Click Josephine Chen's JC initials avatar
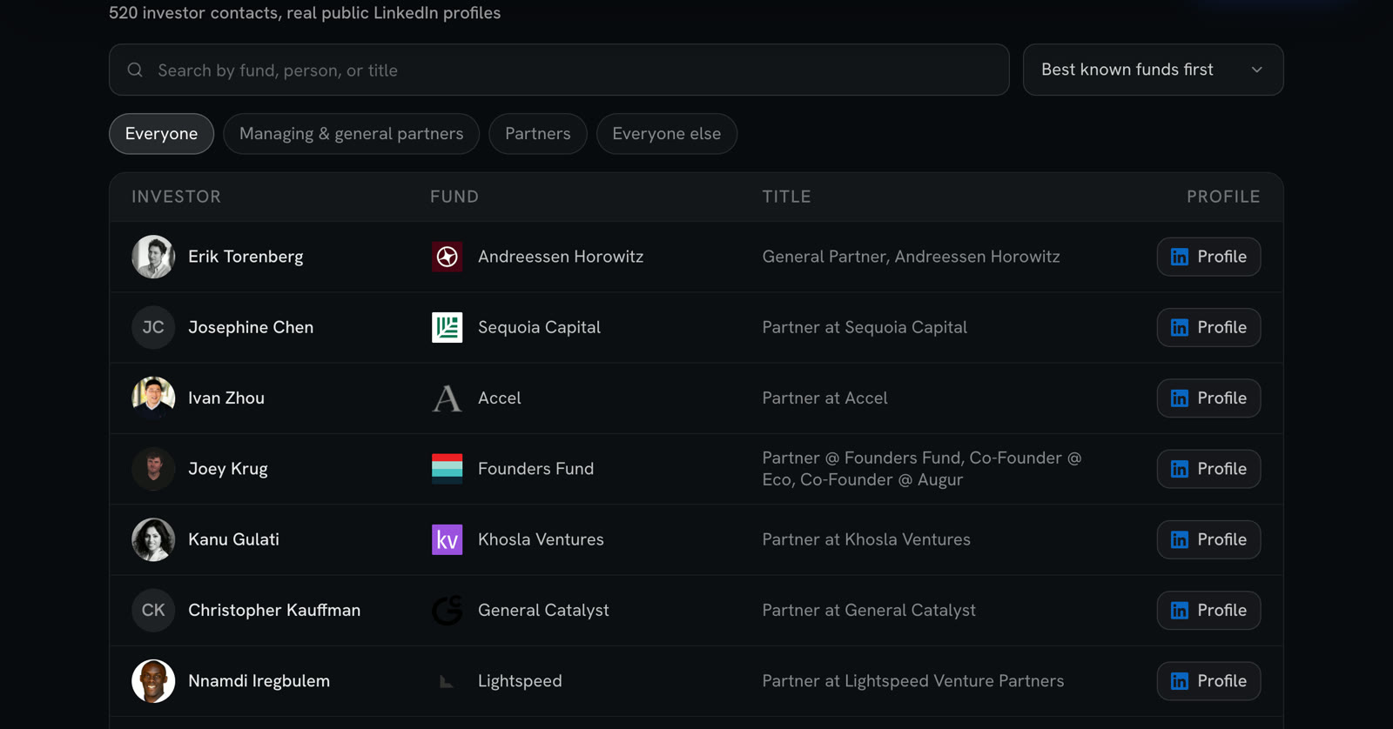Image resolution: width=1393 pixels, height=729 pixels. pyautogui.click(x=153, y=327)
